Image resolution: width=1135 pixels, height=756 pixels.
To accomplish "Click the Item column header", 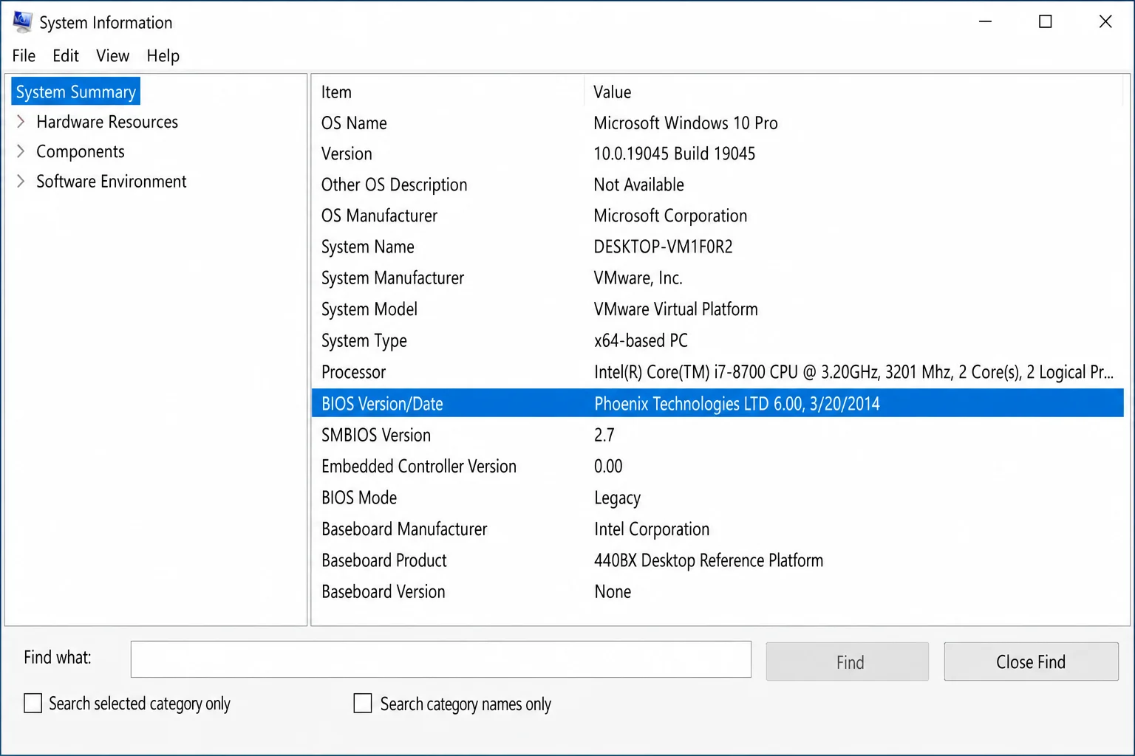I will tap(448, 92).
